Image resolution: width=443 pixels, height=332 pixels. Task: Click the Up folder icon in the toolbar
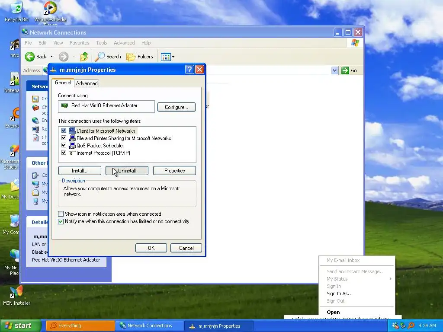pyautogui.click(x=84, y=57)
